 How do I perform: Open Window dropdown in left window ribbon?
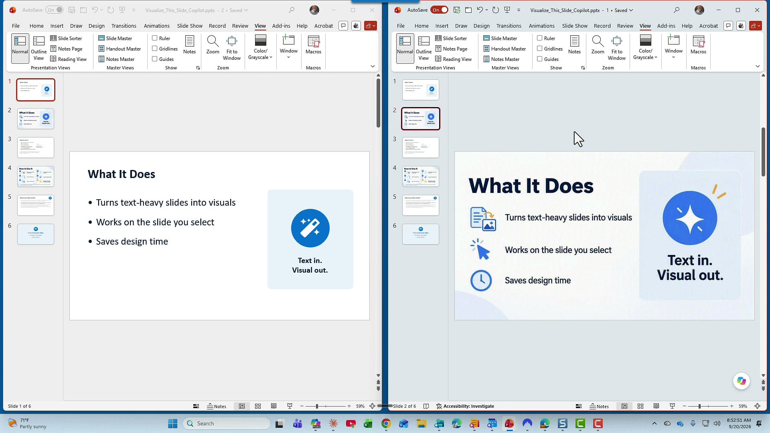tap(289, 47)
